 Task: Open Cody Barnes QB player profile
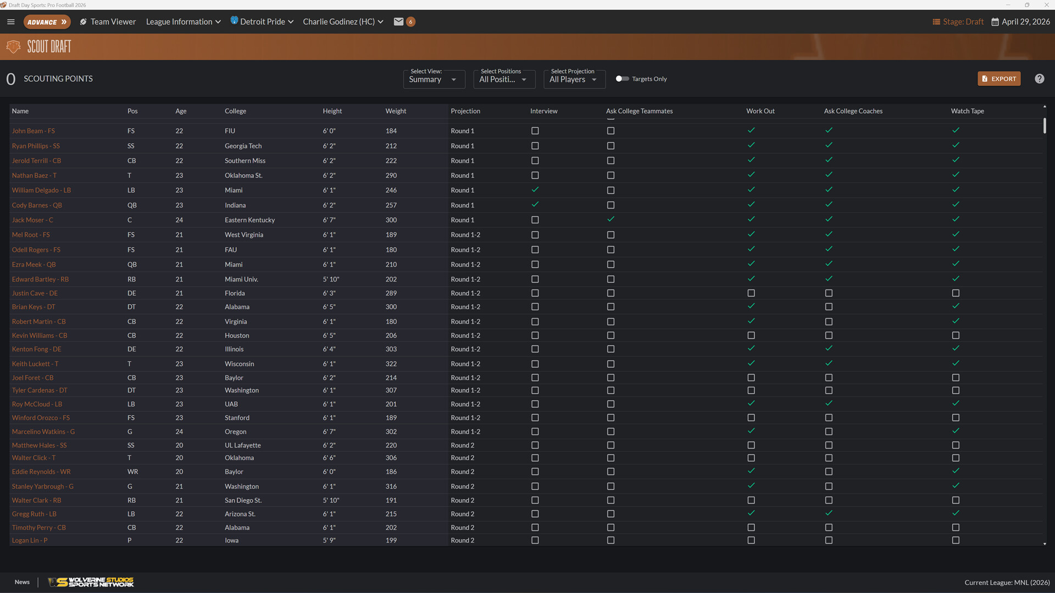click(x=36, y=205)
